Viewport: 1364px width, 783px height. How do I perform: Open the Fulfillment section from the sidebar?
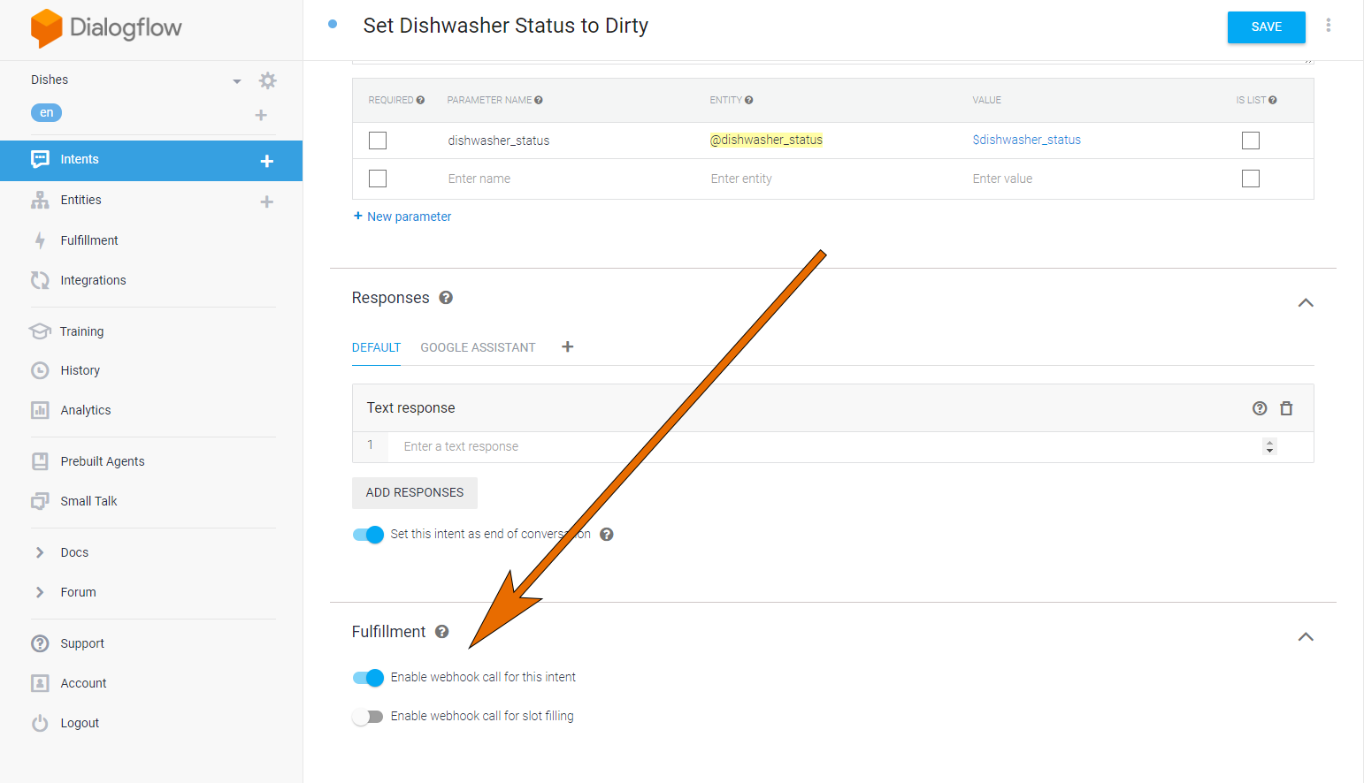[x=88, y=239]
